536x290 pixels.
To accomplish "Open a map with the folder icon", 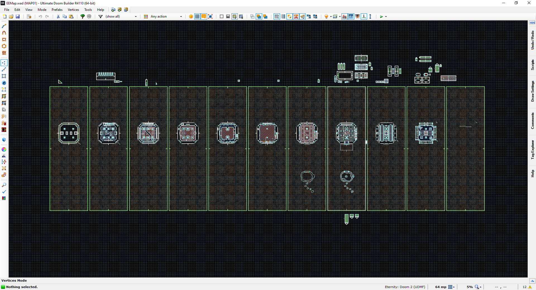I will 11,16.
